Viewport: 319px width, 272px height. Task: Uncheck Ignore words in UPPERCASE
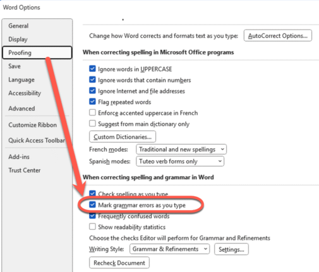92,69
